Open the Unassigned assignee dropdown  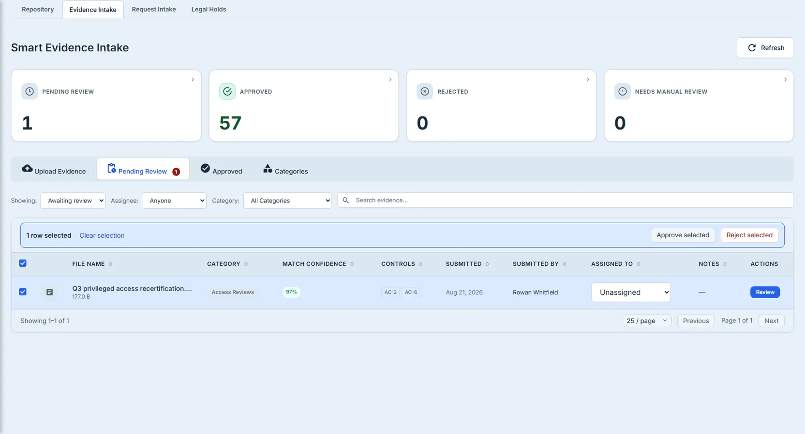pyautogui.click(x=631, y=292)
